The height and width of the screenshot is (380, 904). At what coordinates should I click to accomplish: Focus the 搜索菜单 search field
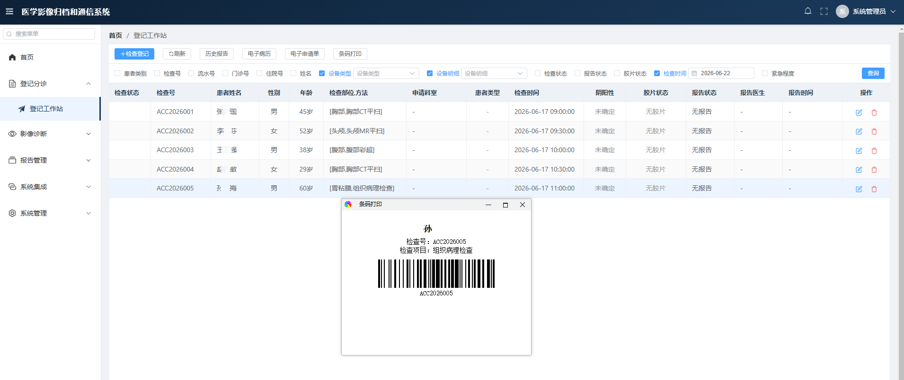49,34
